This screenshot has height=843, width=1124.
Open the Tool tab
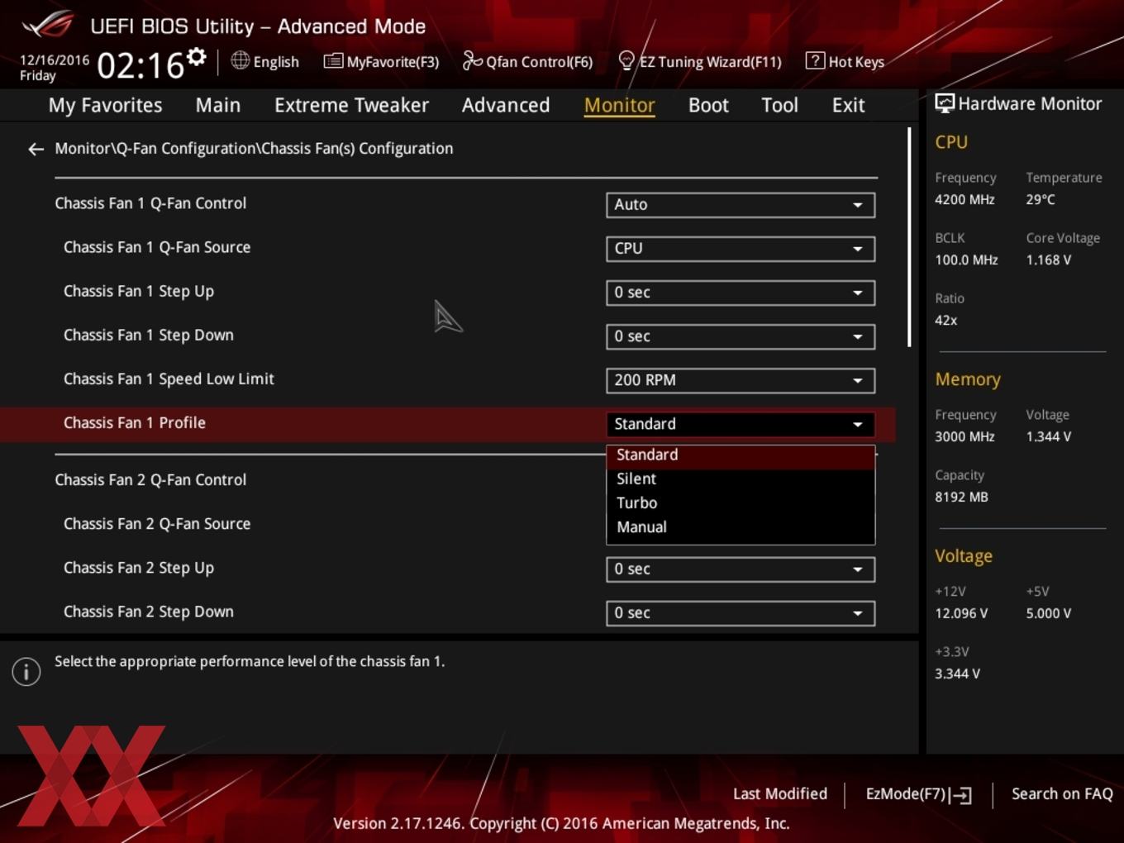(x=779, y=105)
